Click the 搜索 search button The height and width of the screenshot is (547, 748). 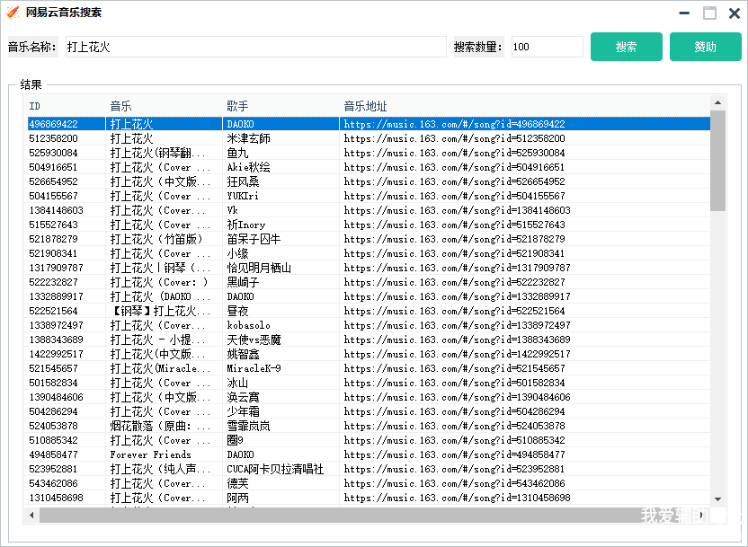(x=626, y=47)
